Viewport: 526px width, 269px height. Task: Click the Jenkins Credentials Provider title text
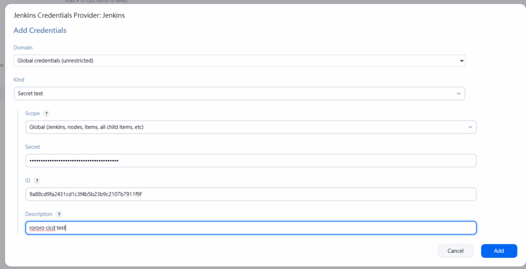69,15
